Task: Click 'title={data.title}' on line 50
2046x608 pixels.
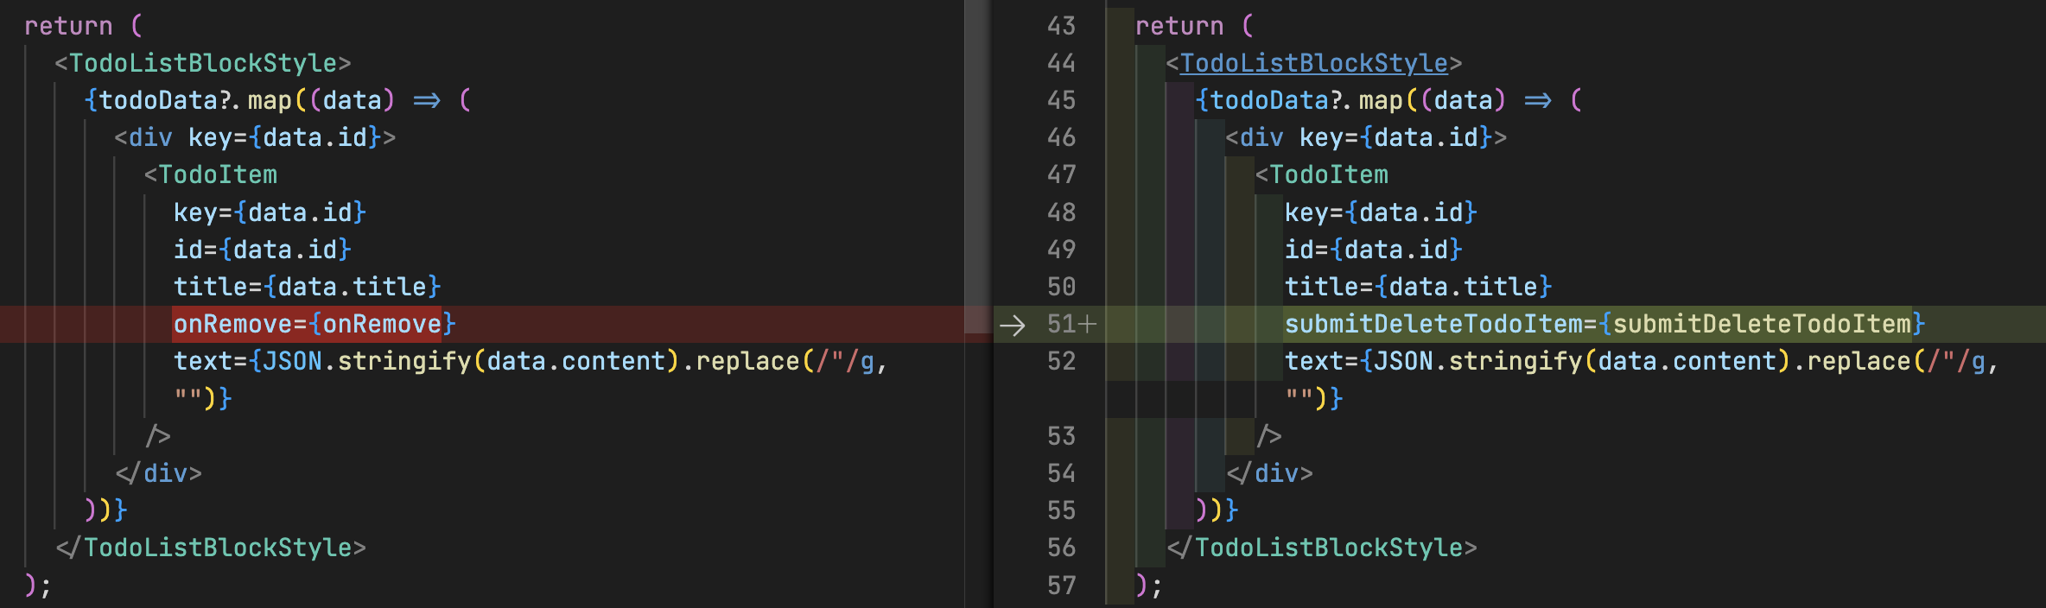Action: pyautogui.click(x=1419, y=287)
